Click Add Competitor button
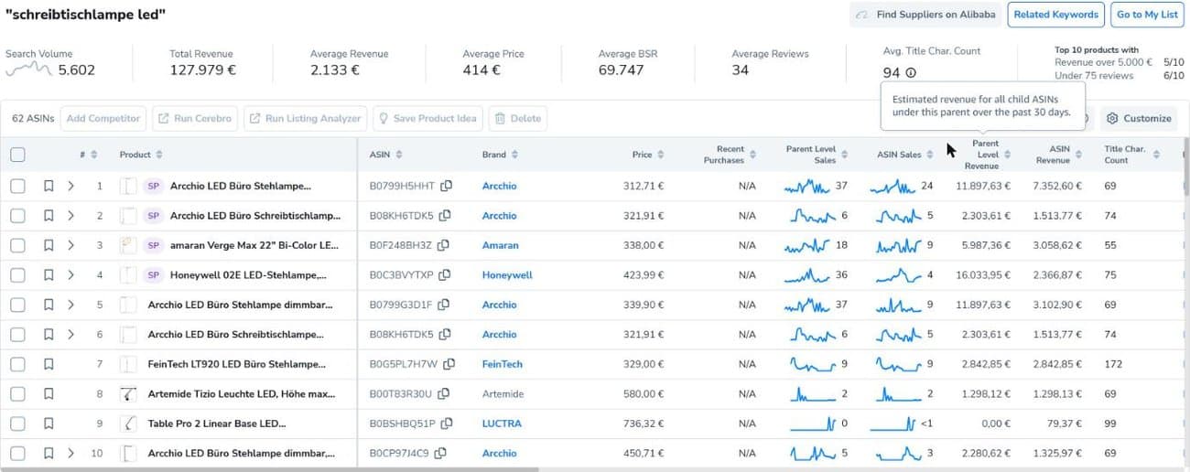 (x=103, y=118)
